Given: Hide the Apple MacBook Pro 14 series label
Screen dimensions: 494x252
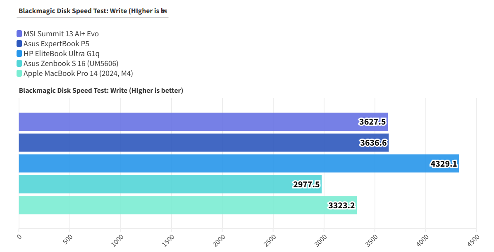Looking at the screenshot, I should 78,73.
